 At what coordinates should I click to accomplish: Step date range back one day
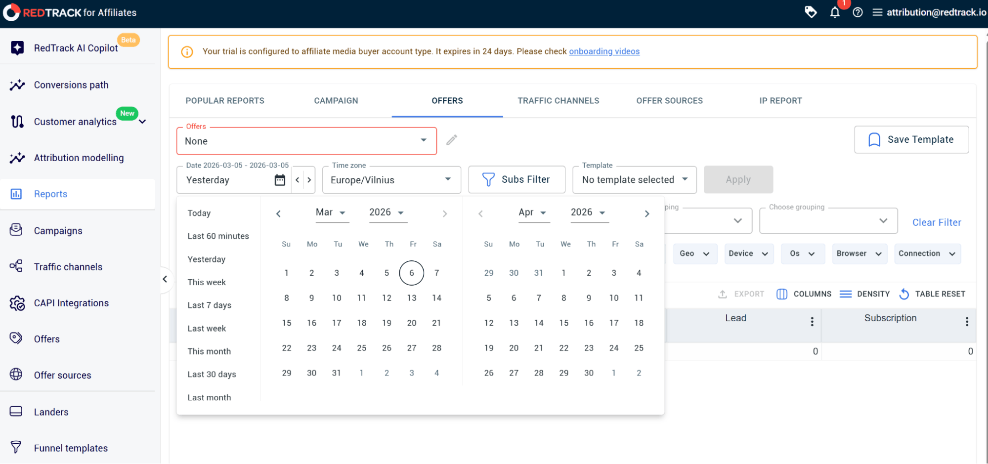click(298, 180)
